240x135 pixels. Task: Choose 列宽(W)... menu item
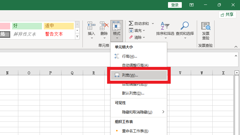[x=130, y=75]
